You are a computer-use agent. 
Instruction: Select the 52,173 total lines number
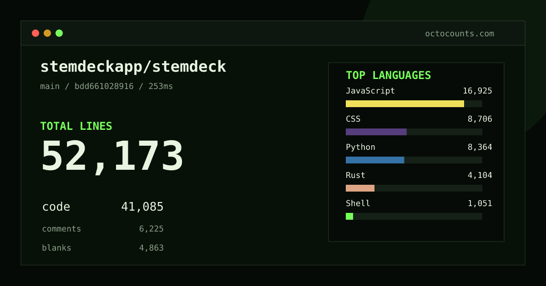[112, 157]
